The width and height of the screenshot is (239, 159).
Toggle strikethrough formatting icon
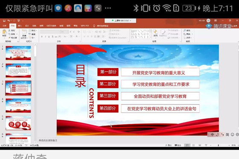56,37
